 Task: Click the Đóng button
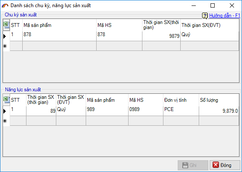coord(225,165)
